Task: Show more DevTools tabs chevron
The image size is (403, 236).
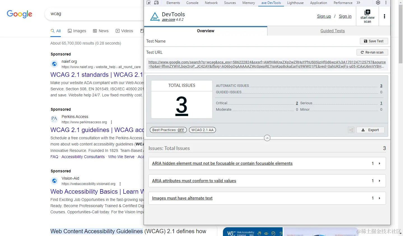Action: [x=358, y=3]
